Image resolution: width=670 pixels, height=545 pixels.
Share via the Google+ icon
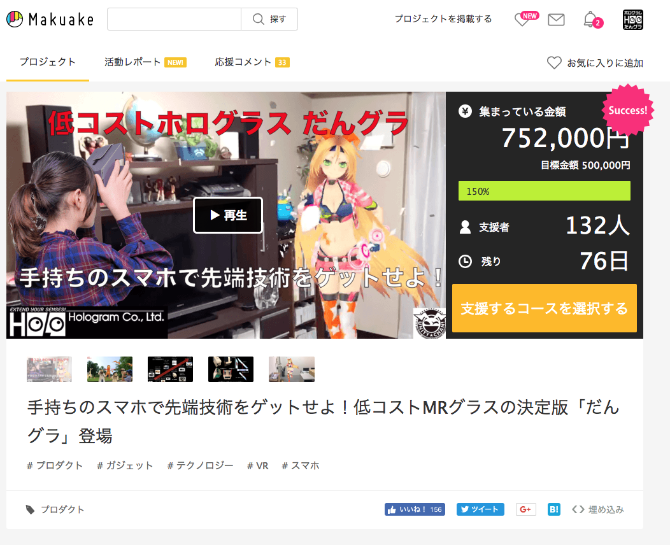coord(525,509)
